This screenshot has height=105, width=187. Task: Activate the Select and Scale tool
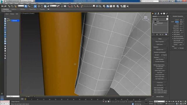45,6
